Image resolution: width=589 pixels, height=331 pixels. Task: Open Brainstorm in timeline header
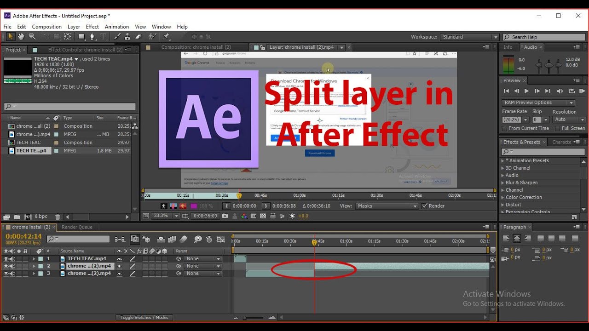point(197,239)
